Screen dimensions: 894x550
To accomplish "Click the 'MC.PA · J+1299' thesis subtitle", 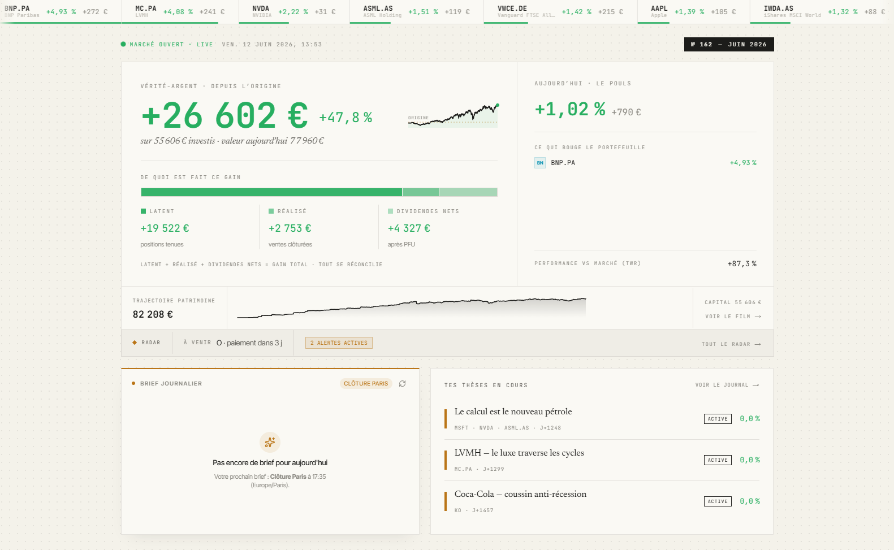I will [479, 469].
